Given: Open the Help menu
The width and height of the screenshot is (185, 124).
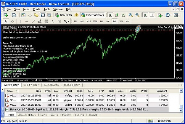Looking at the screenshot, I should pyautogui.click(x=69, y=9).
